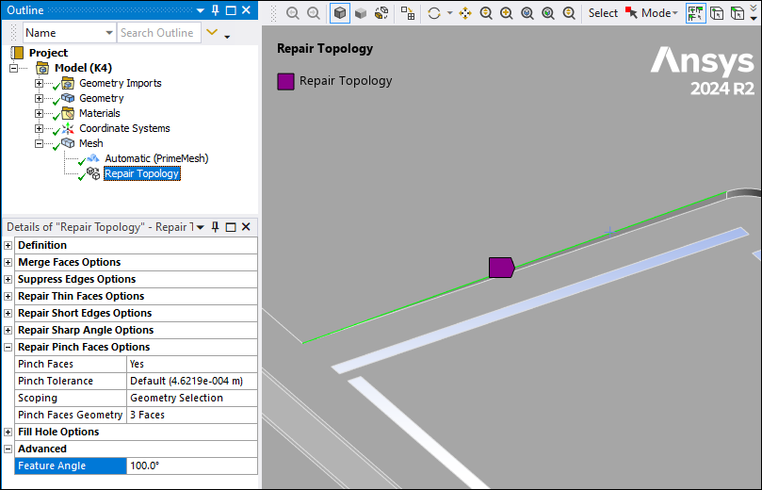The height and width of the screenshot is (490, 762).
Task: Activate the Rotate view tool
Action: [434, 13]
